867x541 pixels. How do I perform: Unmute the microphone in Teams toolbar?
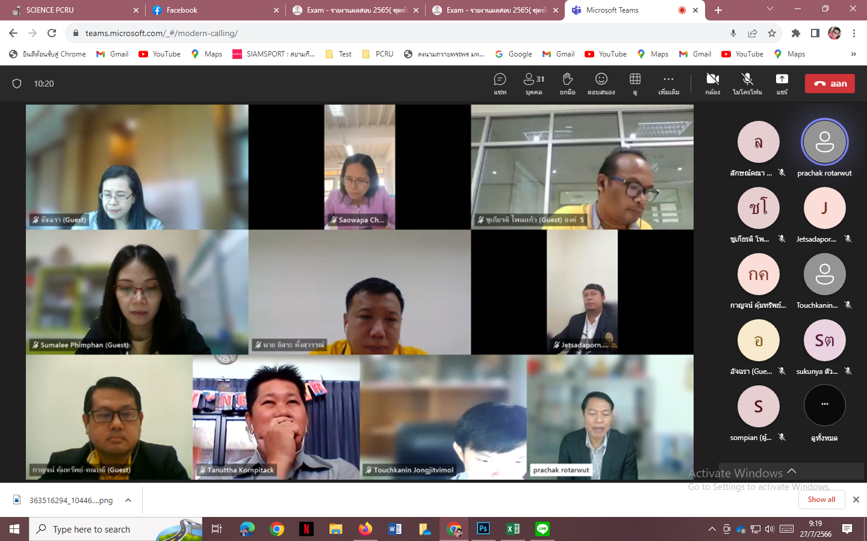click(x=747, y=84)
